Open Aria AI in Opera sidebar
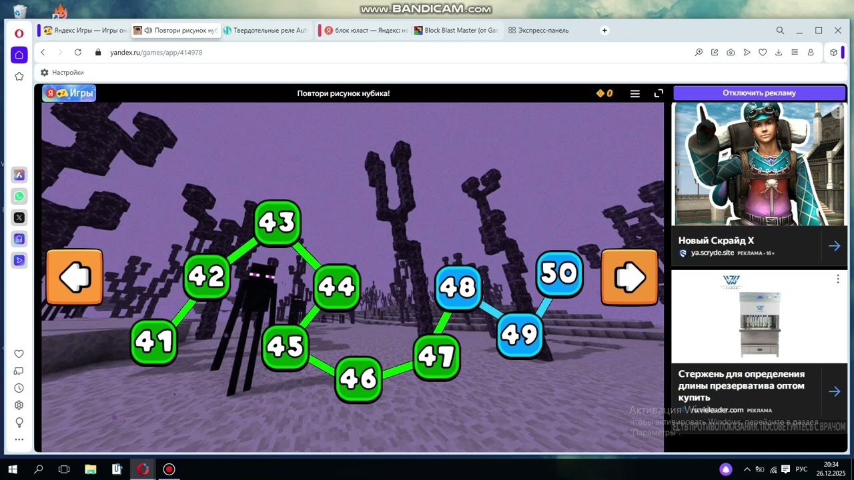The width and height of the screenshot is (854, 480). click(19, 175)
